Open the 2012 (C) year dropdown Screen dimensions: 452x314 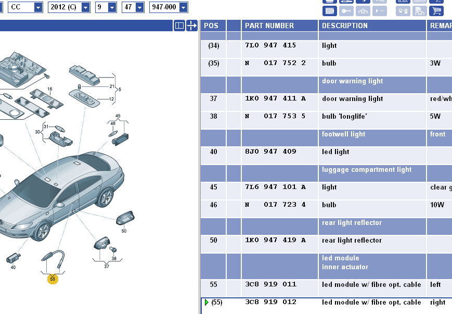pos(85,7)
